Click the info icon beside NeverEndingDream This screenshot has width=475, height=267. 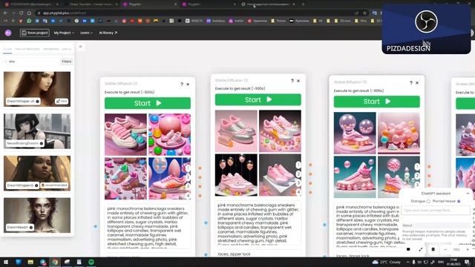[x=42, y=143]
